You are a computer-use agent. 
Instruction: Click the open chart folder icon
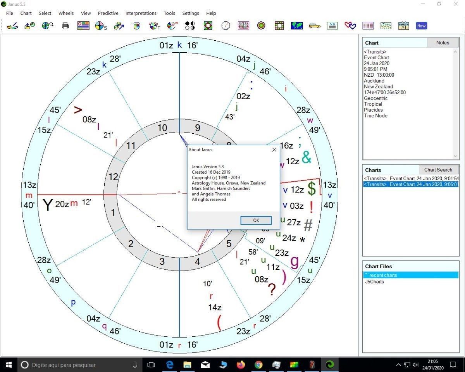pyautogui.click(x=29, y=26)
